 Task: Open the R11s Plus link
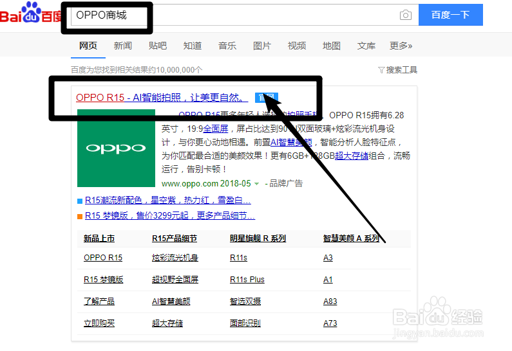tap(247, 280)
